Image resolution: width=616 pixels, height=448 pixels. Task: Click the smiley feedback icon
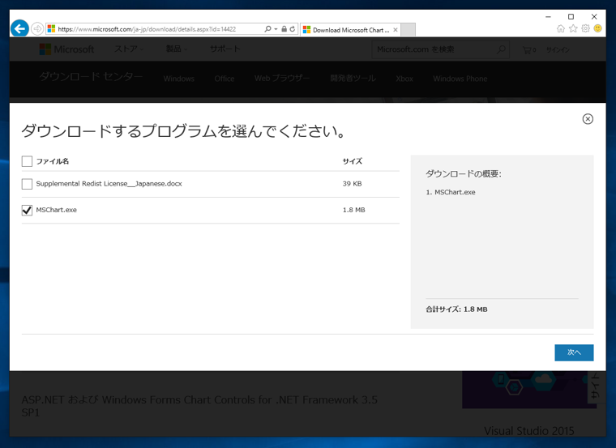(597, 28)
